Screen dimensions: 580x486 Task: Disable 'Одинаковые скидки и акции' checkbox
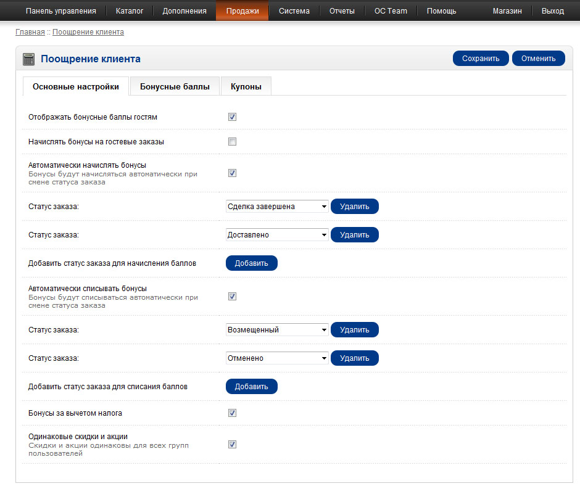[233, 445]
